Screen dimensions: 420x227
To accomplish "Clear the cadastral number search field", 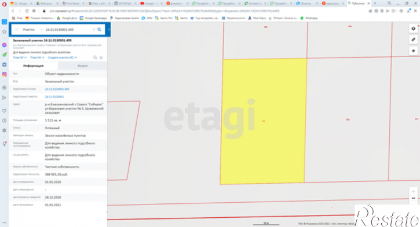I will click(94, 29).
